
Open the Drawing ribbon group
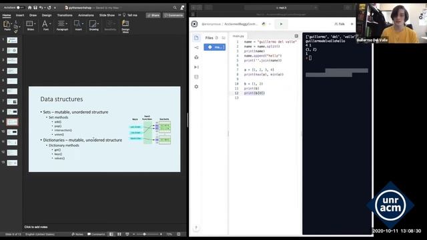point(94,25)
